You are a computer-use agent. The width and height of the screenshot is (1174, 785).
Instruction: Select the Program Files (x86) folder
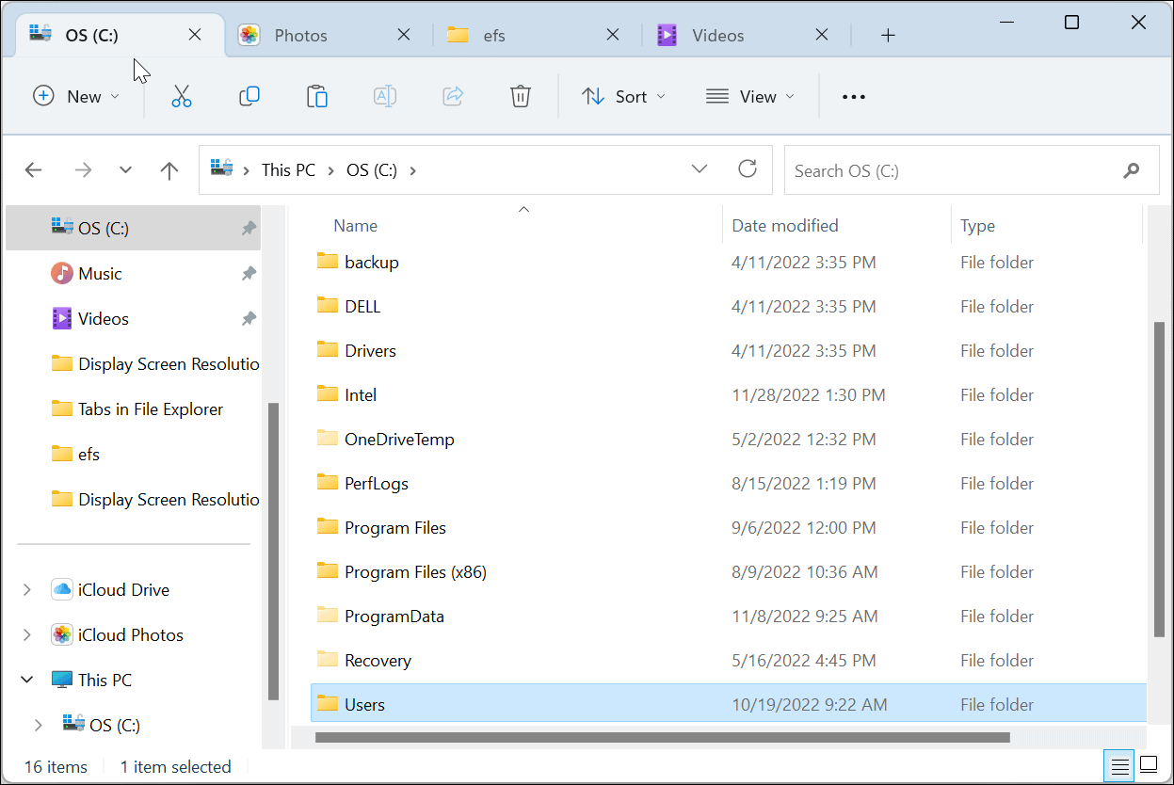[x=728, y=571]
